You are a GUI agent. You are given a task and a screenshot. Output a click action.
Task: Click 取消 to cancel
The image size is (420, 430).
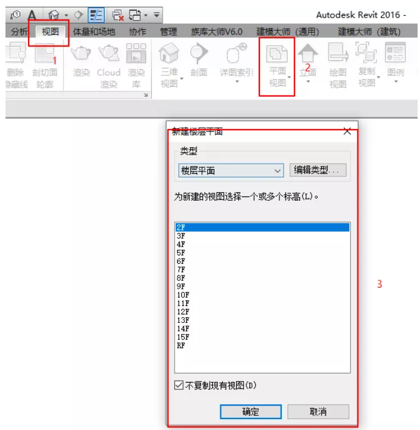point(318,412)
